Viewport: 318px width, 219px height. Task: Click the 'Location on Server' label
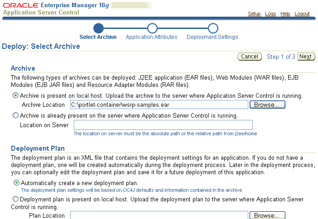coord(44,125)
